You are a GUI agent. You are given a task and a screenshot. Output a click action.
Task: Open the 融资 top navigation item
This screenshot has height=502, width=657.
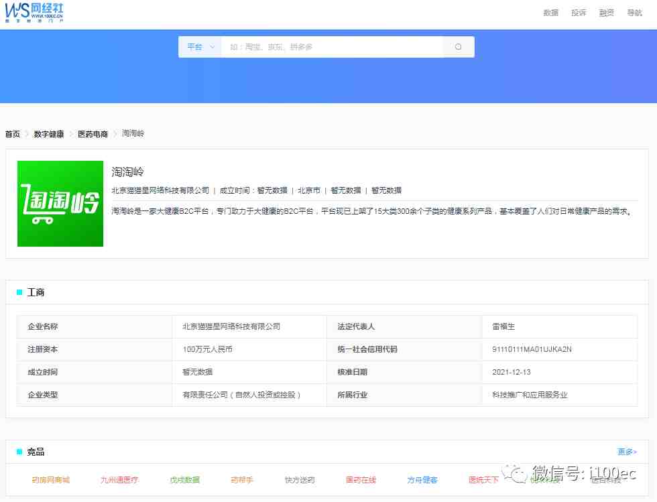click(606, 13)
